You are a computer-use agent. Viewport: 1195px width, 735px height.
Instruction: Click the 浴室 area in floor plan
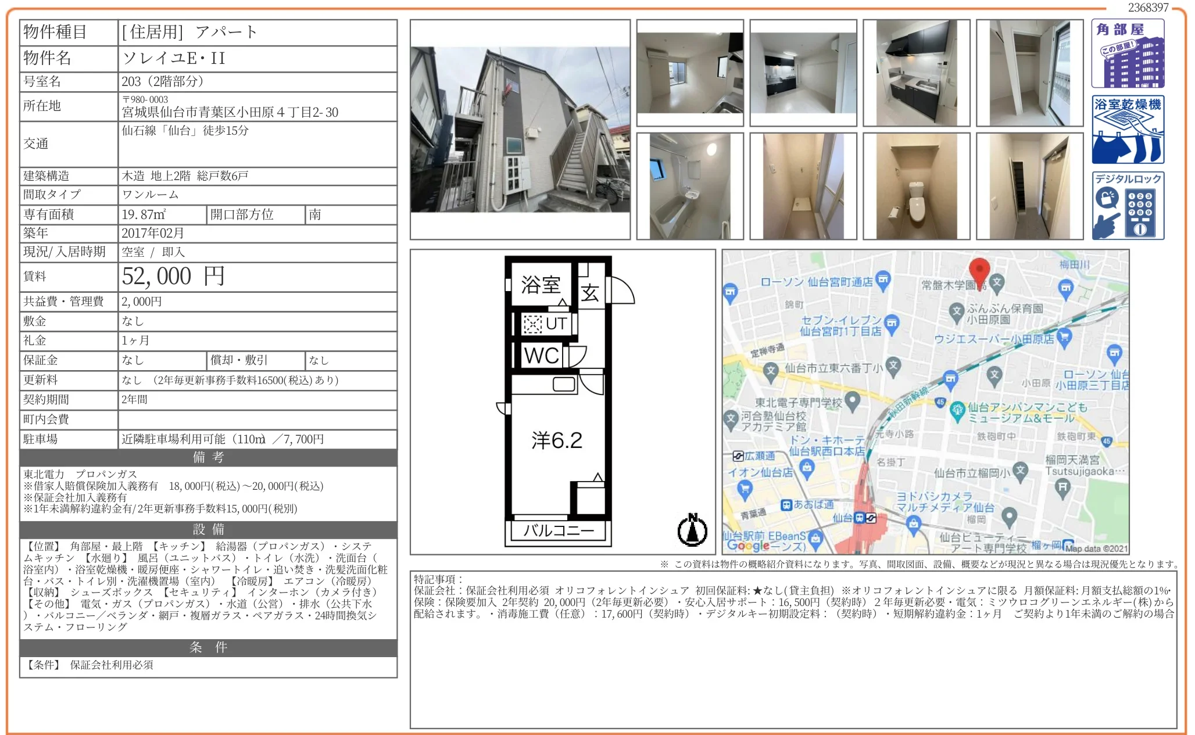(541, 285)
